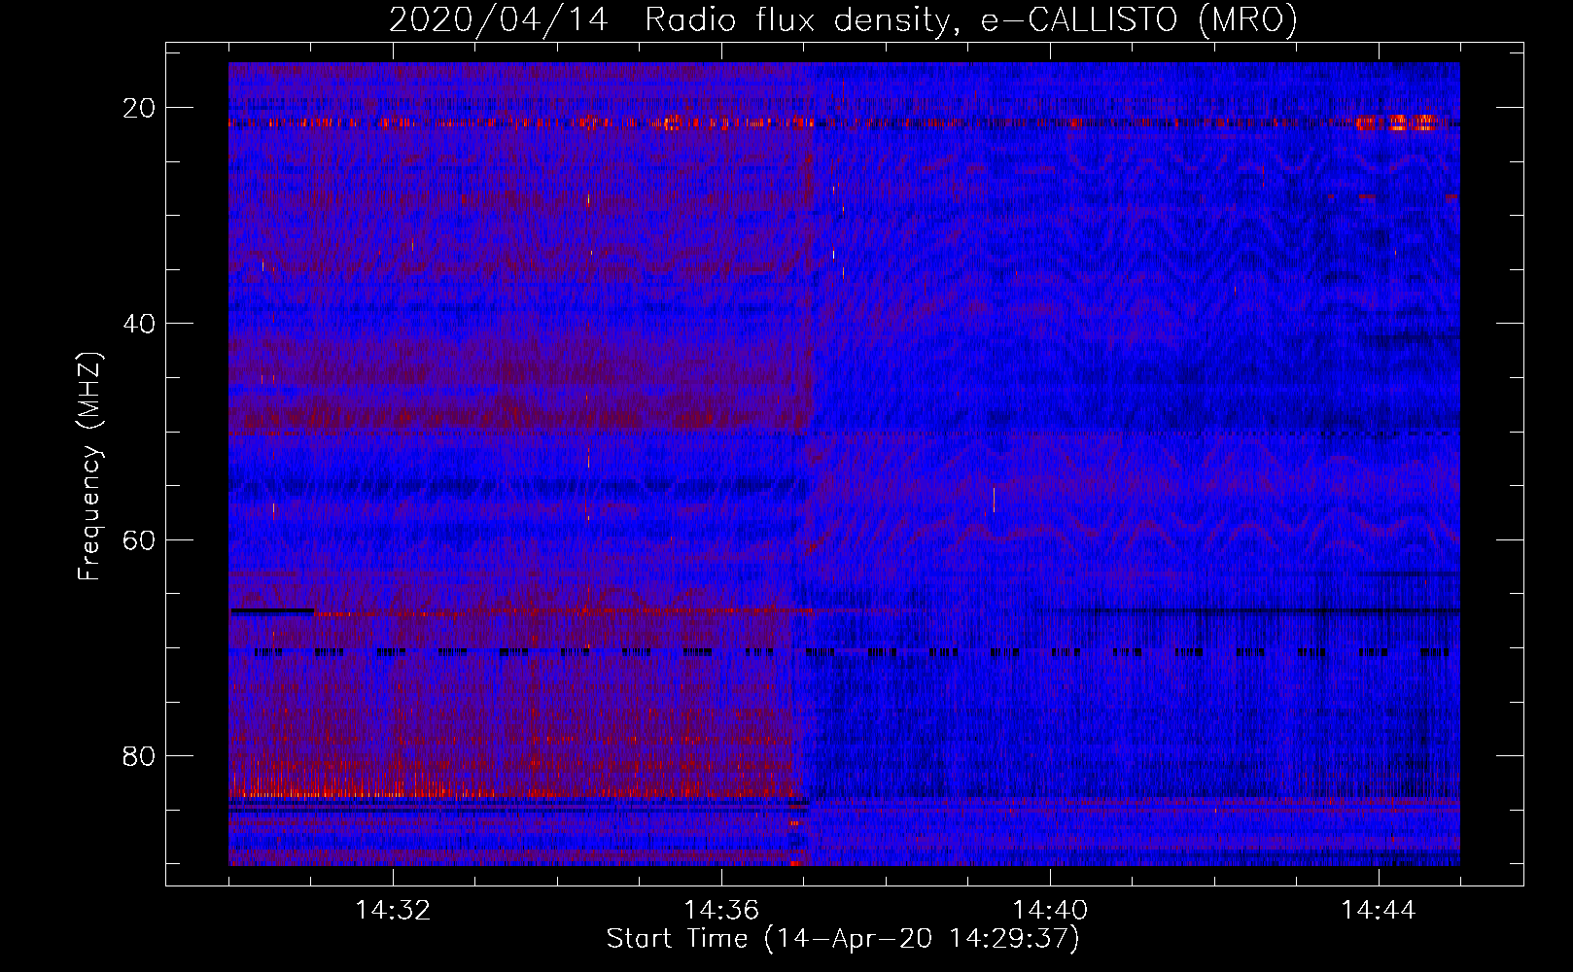
Task: Click the 14:32 time tick label
Action: tap(393, 911)
